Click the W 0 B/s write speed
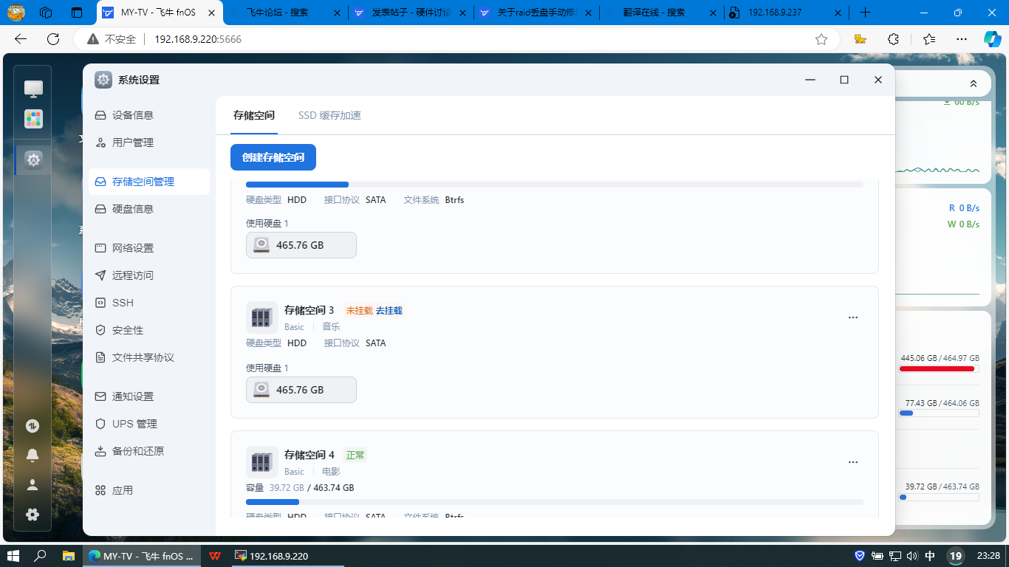This screenshot has height=567, width=1009. 963,224
